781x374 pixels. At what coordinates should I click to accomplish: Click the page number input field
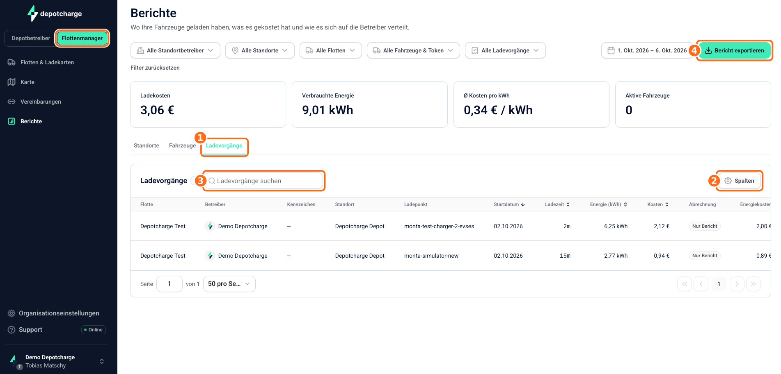coord(169,284)
